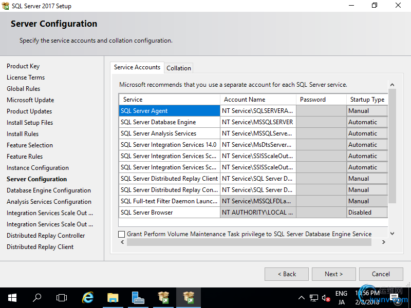Image resolution: width=411 pixels, height=308 pixels.
Task: Click Database Engine Configuration step
Action: pos(49,190)
